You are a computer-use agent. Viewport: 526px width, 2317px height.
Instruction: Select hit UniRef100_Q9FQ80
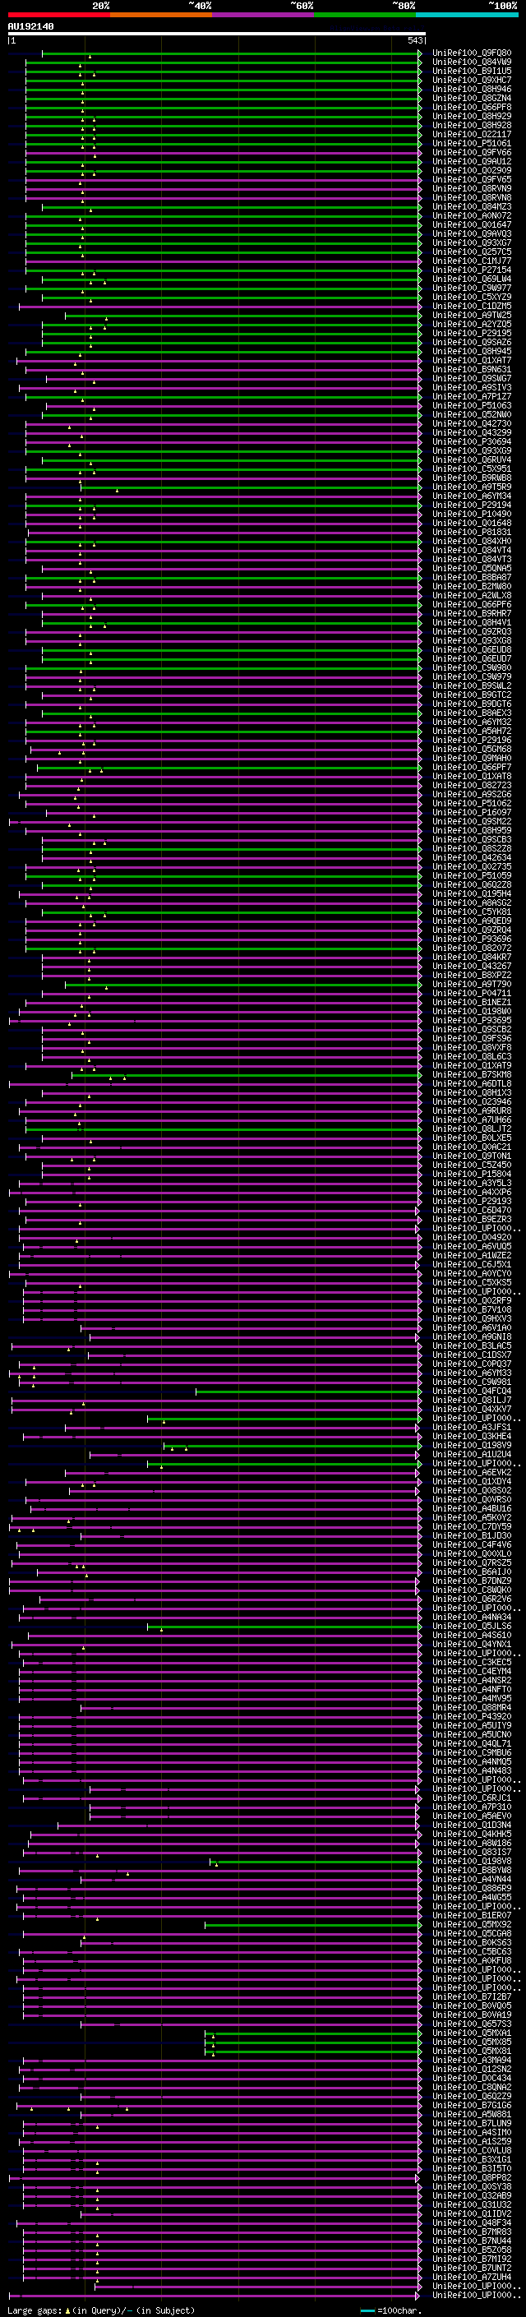coord(472,53)
